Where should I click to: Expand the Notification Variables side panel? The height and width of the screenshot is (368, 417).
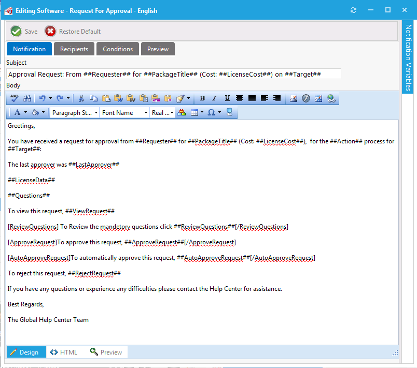point(408,57)
